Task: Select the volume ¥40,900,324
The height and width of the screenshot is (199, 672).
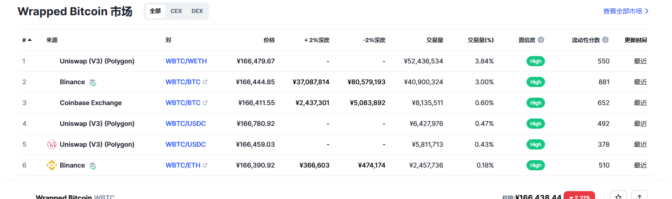Action: coord(423,82)
